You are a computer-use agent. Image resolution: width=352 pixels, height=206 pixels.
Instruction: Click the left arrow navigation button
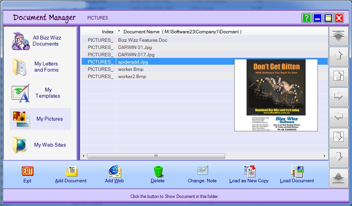coord(339,117)
